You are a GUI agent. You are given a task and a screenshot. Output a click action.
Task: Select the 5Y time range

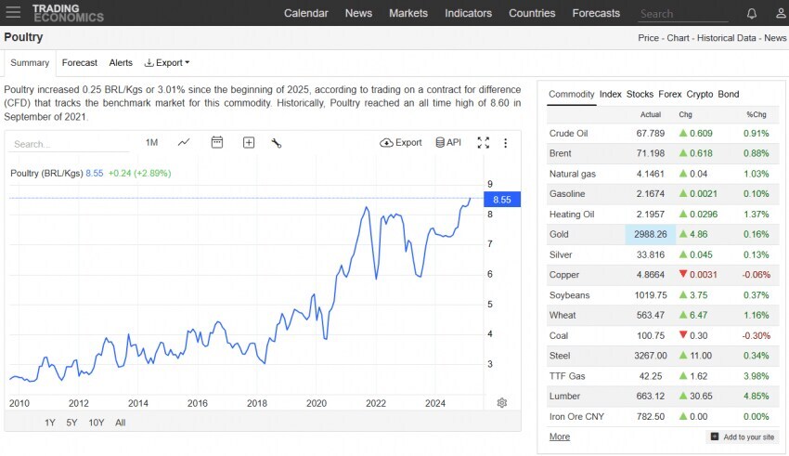(71, 423)
